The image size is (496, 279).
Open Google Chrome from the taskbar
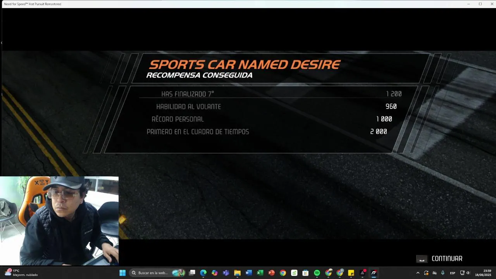pyautogui.click(x=282, y=273)
